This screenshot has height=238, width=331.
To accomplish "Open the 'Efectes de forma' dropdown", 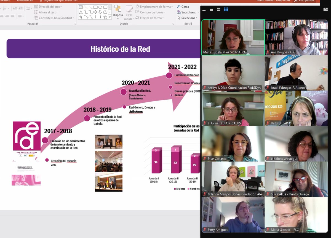I will 150,18.
